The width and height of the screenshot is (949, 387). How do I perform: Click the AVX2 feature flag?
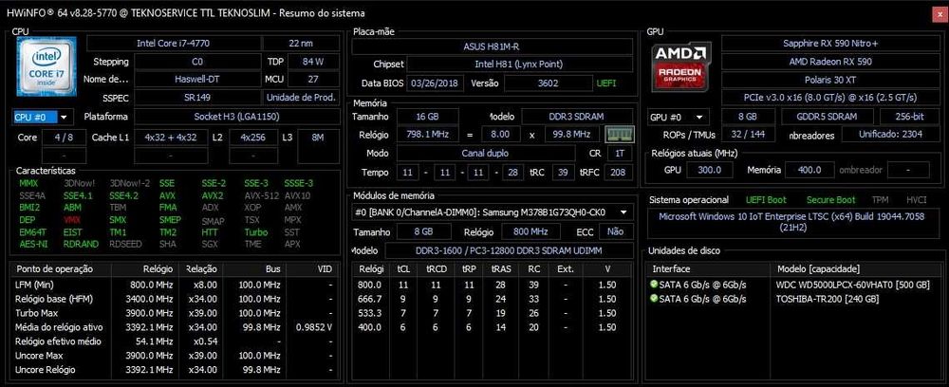point(213,195)
